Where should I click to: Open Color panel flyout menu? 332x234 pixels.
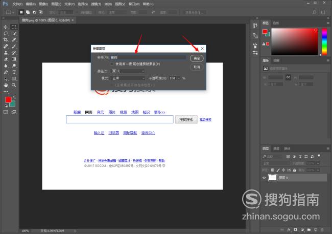(x=328, y=23)
